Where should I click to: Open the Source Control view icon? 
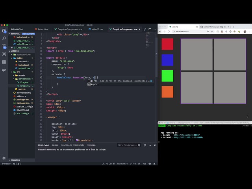(4, 46)
